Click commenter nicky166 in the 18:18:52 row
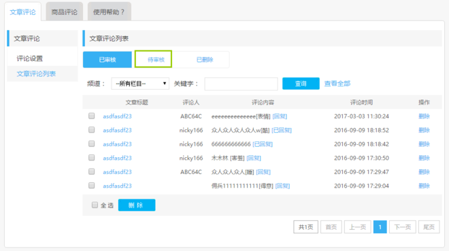 (191, 130)
